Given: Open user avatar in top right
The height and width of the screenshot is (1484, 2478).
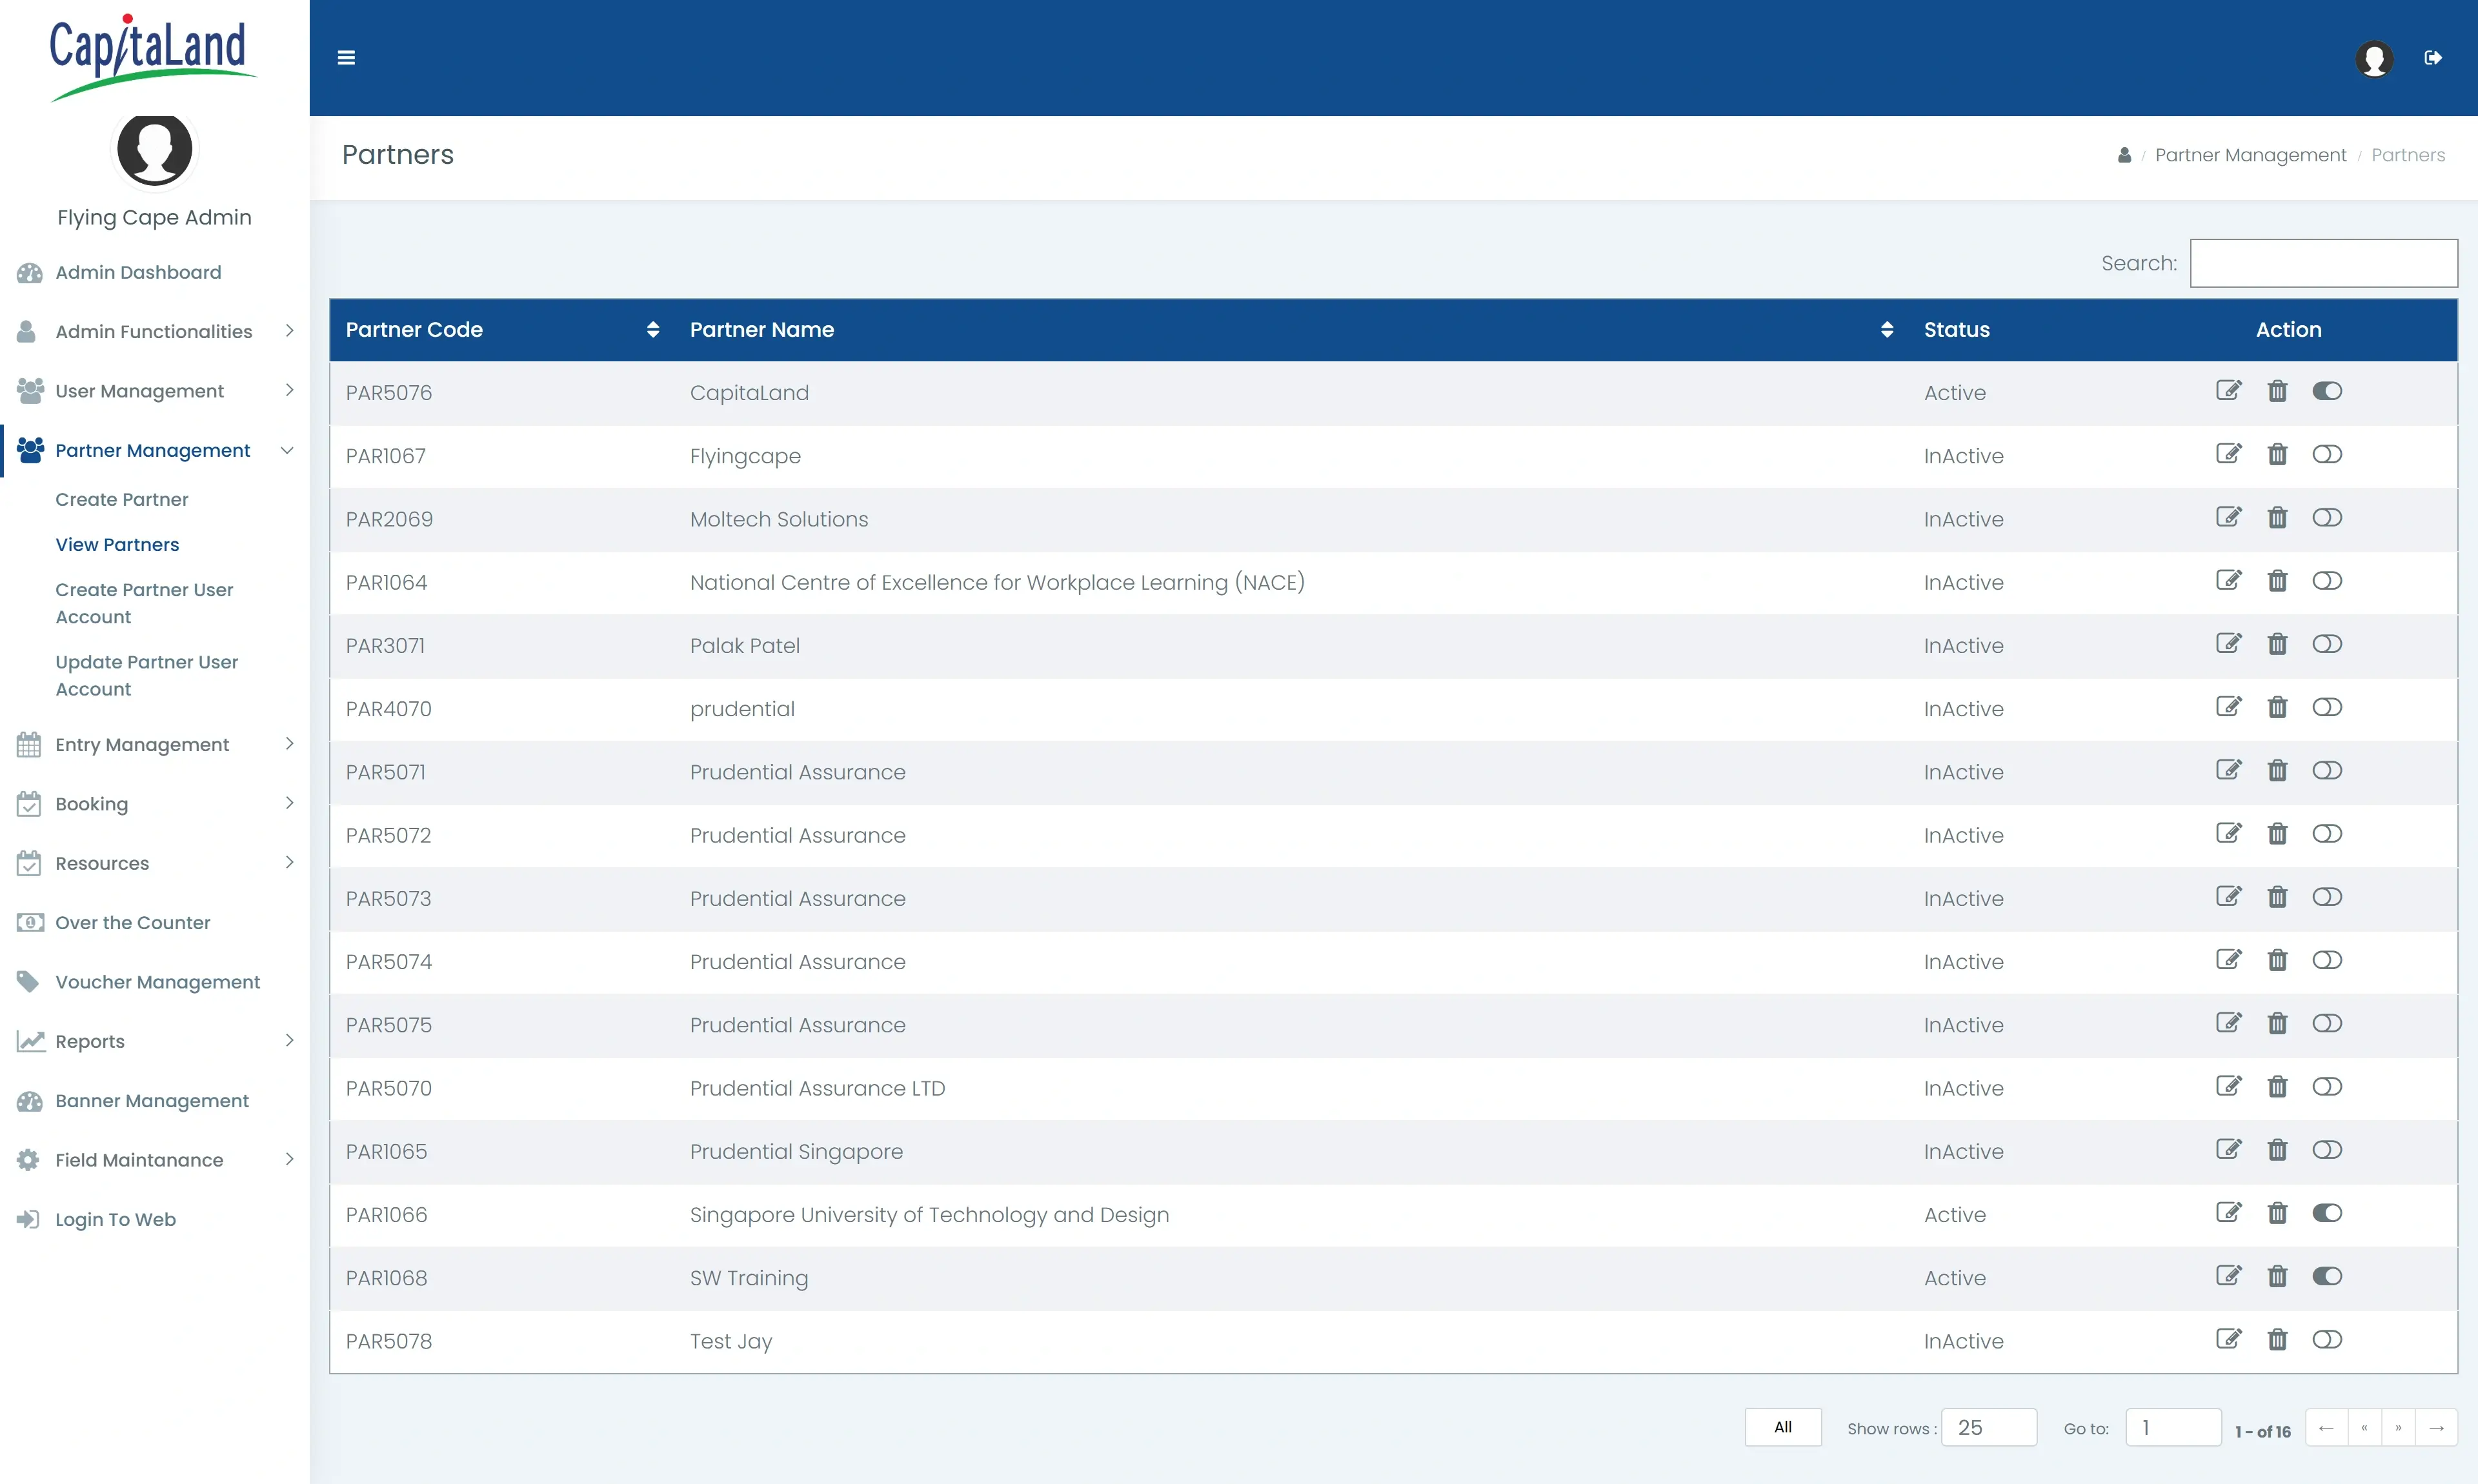Looking at the screenshot, I should (2374, 58).
